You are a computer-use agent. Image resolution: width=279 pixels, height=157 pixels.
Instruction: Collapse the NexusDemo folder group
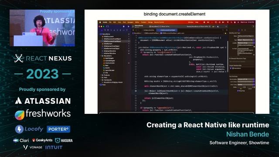(x=101, y=56)
